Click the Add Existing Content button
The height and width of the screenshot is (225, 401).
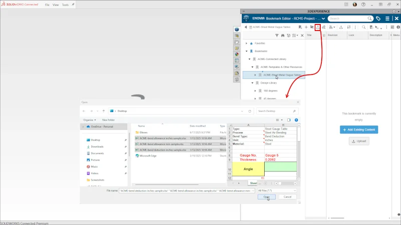click(x=358, y=130)
